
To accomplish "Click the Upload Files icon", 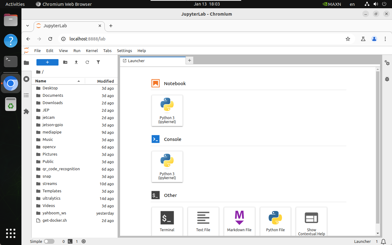I will (x=76, y=62).
